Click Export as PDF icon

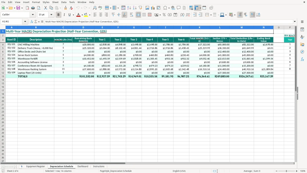point(27,8)
